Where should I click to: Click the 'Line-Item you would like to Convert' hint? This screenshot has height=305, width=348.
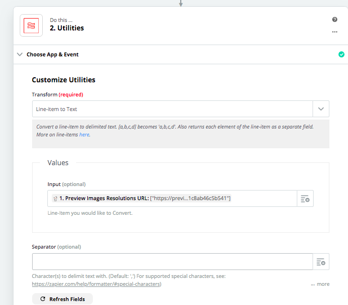pos(90,213)
